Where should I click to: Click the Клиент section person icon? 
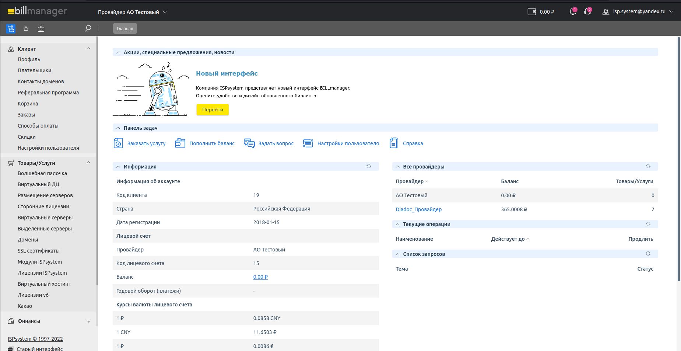coord(11,49)
